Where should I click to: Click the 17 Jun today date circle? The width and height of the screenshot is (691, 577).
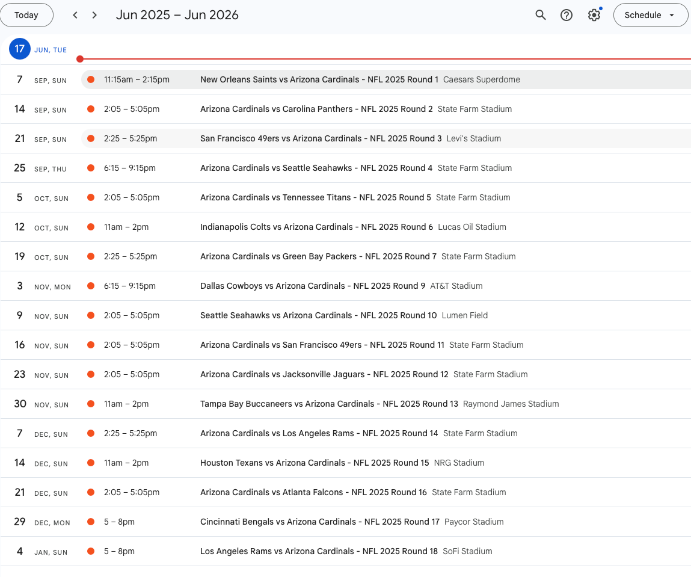point(20,49)
